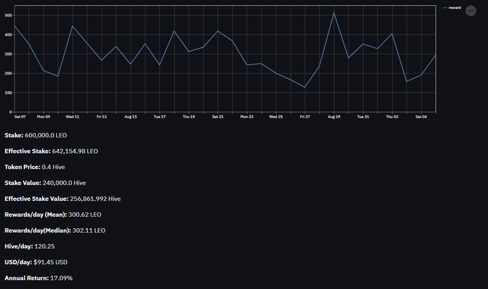Click the 'Sat 07' x-axis label
Image resolution: width=488 pixels, height=289 pixels.
pos(21,116)
